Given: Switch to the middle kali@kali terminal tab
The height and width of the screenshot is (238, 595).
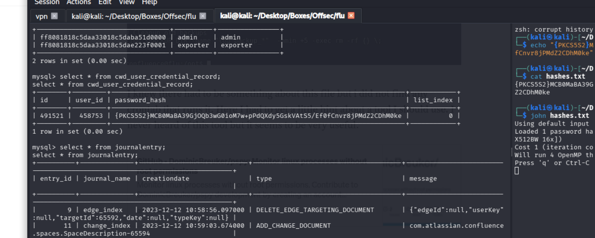Looking at the screenshot, I should pyautogui.click(x=133, y=16).
